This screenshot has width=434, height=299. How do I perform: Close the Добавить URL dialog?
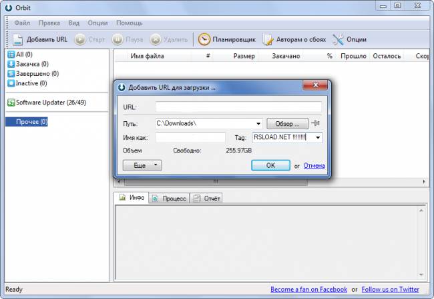pyautogui.click(x=315, y=85)
